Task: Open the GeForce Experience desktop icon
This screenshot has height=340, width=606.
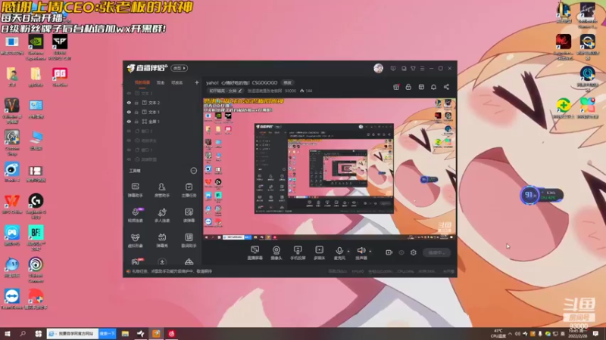Action: coord(36,48)
